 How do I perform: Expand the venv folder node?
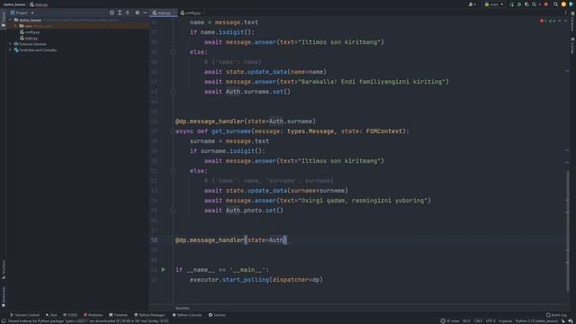[x=15, y=26]
